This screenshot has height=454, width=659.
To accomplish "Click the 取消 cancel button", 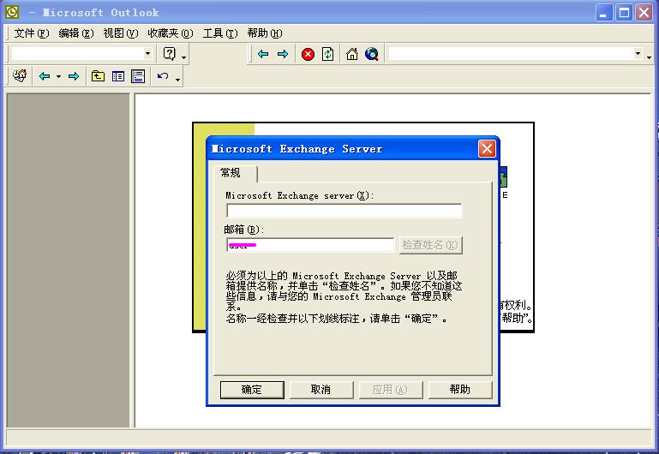I will tap(321, 390).
